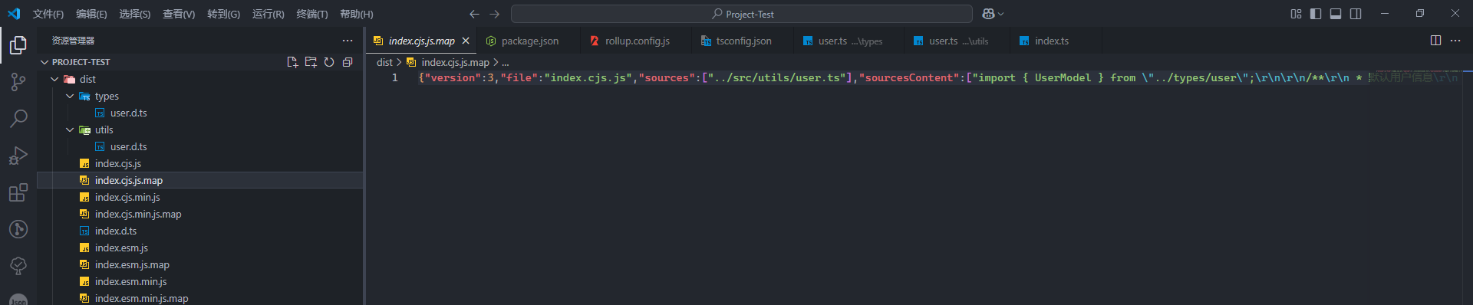This screenshot has width=1473, height=305.
Task: Close the index.cjs.js.map tab
Action: (466, 41)
